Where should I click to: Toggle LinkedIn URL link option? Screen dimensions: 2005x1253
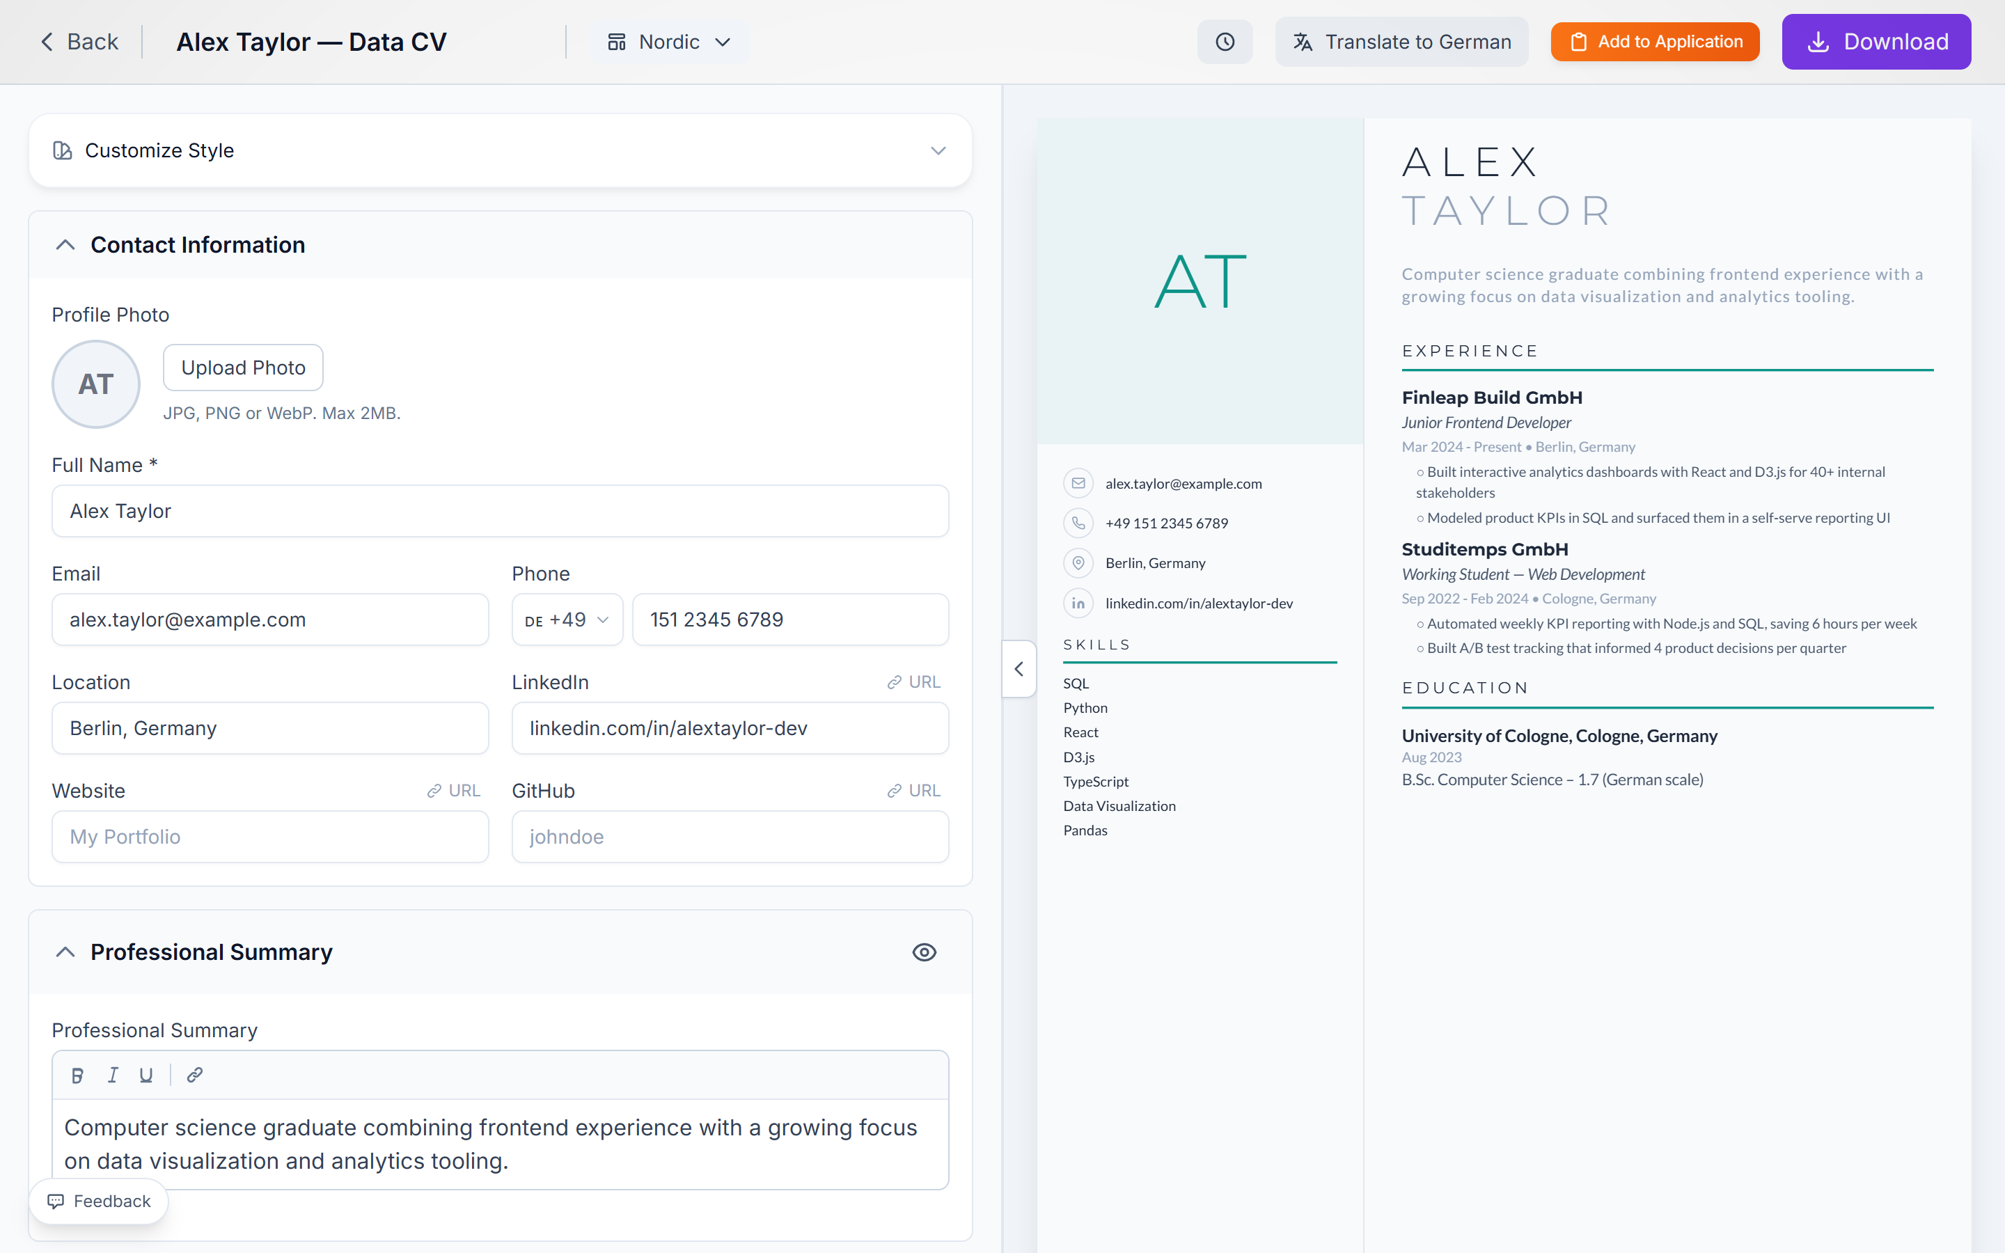pos(914,681)
